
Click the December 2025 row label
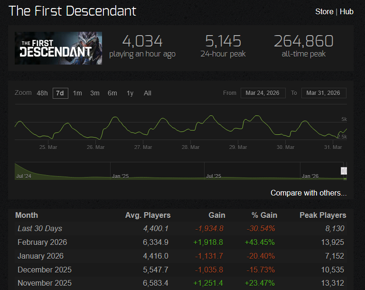[45, 270]
